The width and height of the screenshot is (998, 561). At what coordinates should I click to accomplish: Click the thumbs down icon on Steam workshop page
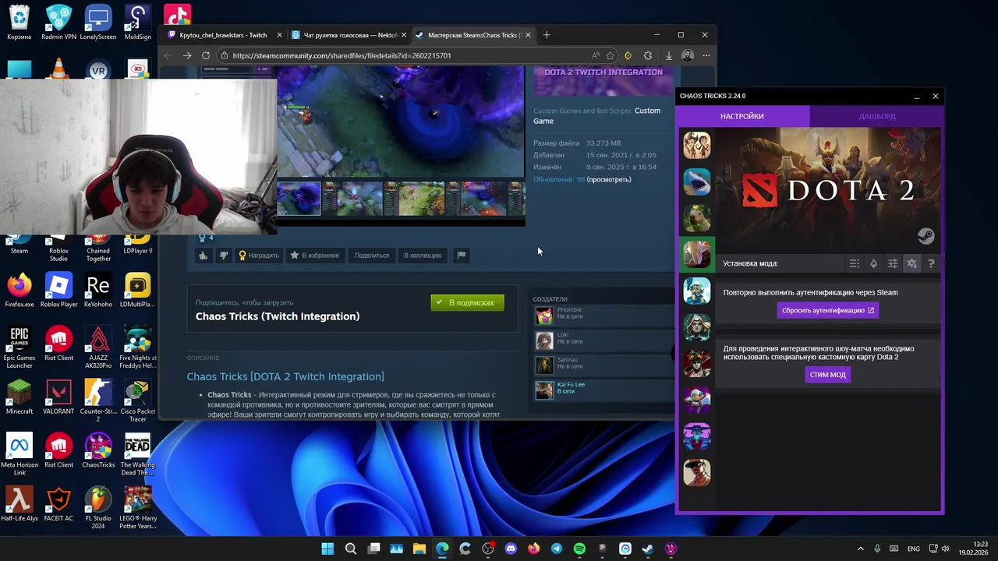tap(224, 256)
